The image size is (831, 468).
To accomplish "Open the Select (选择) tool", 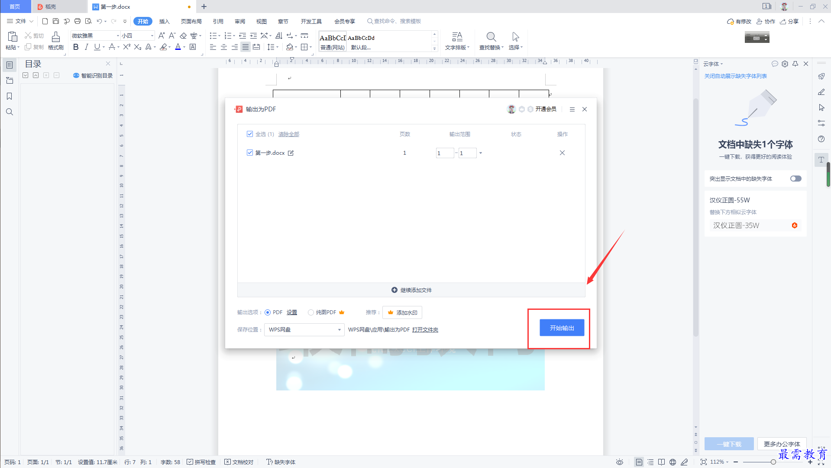I will pyautogui.click(x=515, y=41).
